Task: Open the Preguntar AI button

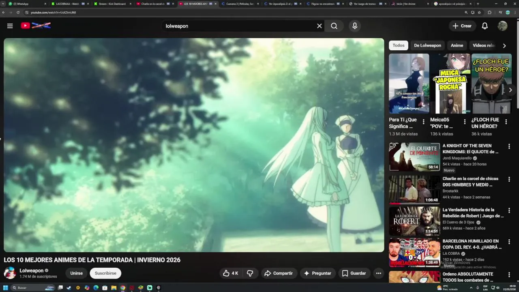Action: coord(317,273)
